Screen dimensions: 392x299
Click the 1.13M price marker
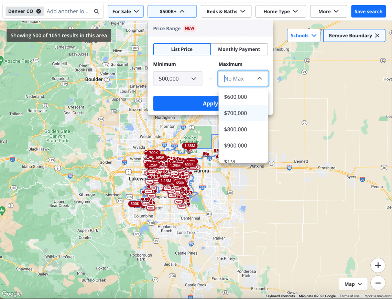[x=166, y=181]
